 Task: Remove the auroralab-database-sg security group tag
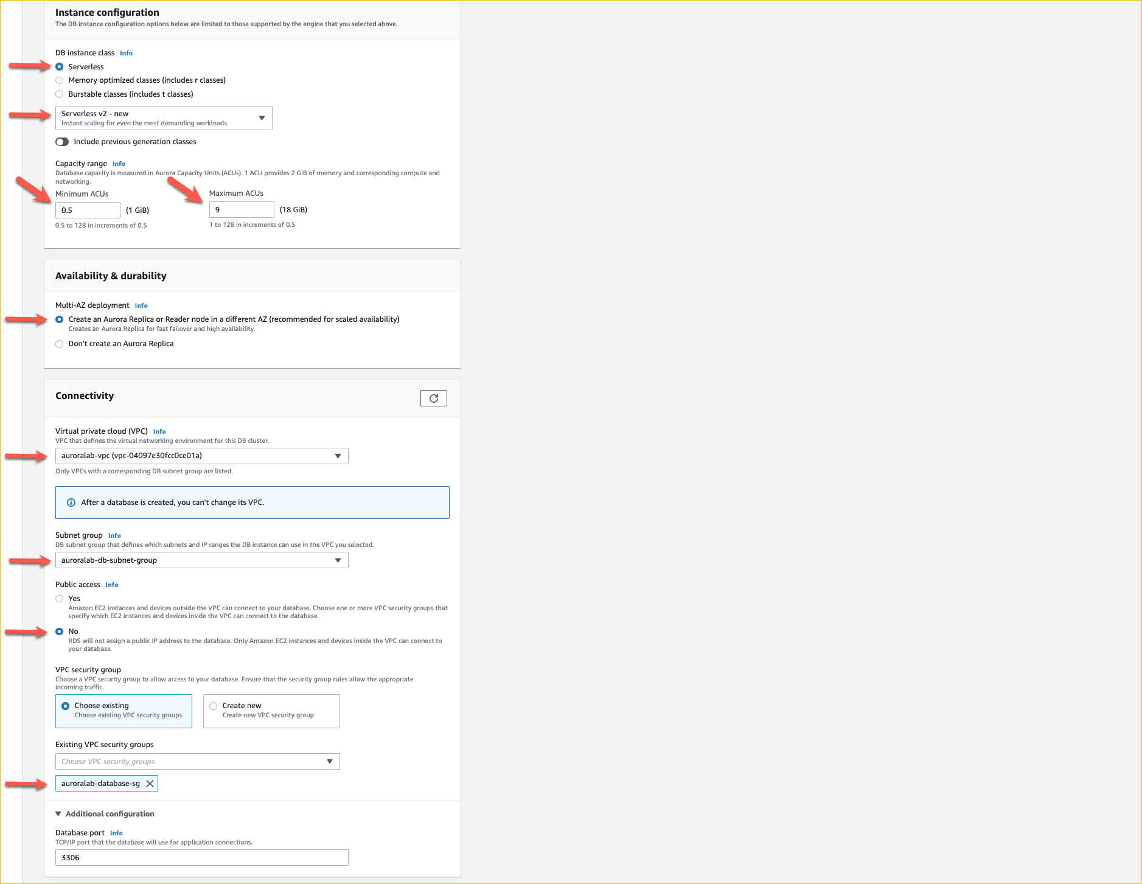click(150, 784)
